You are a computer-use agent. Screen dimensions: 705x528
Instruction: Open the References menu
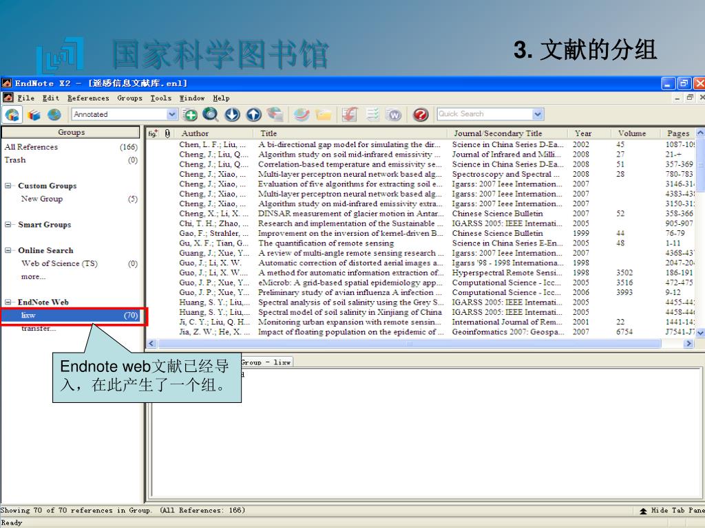(88, 98)
